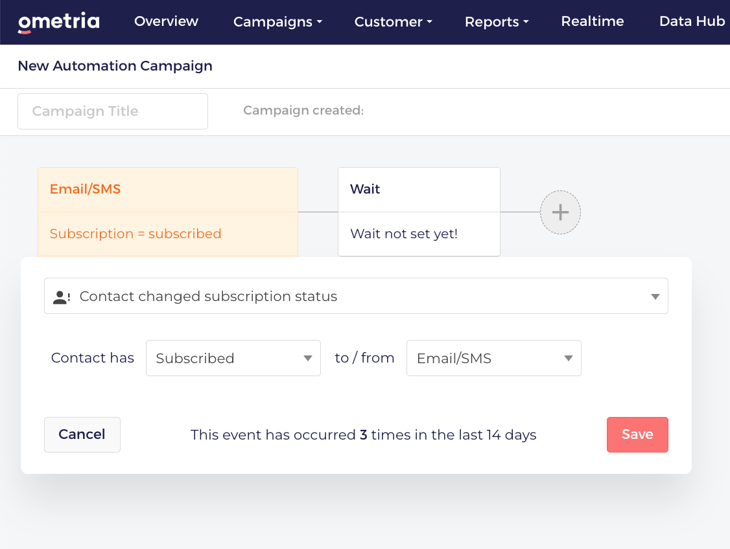Screen dimensions: 730x549
Task: Open the Customer menu
Action: click(394, 22)
